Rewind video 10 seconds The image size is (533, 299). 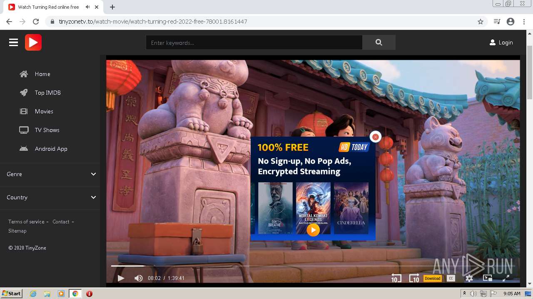396,278
